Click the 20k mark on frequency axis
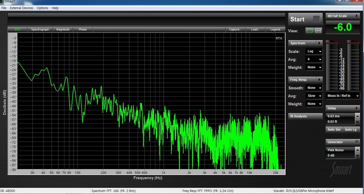Image resolution: width=364 pixels, height=194 pixels. pos(275,173)
